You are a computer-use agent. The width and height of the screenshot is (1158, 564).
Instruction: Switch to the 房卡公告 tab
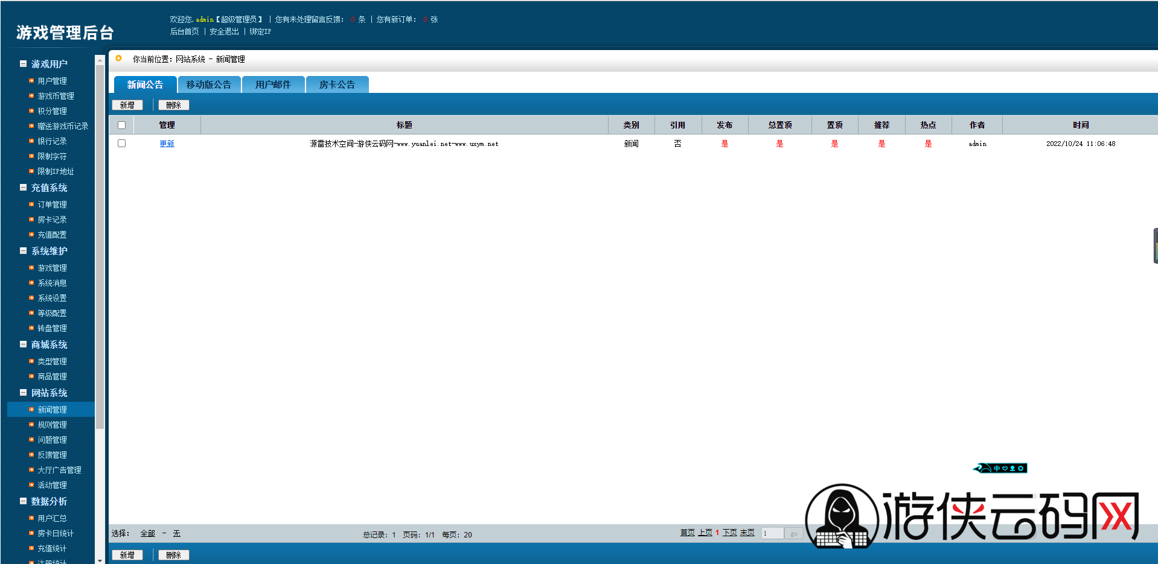[x=337, y=84]
